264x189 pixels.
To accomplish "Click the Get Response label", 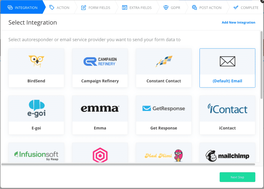I will [x=164, y=128].
